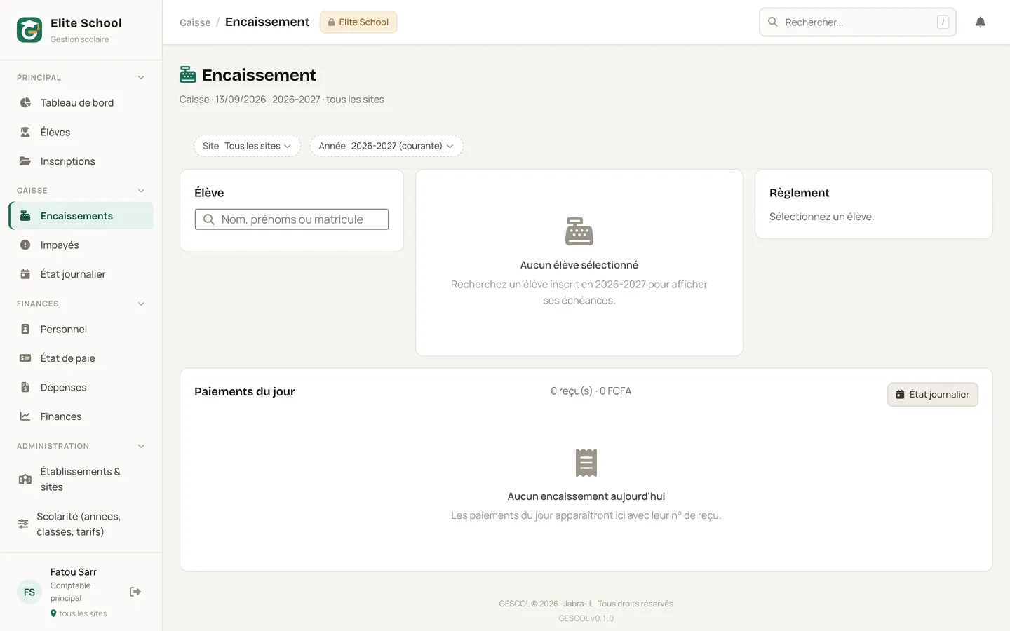This screenshot has height=631, width=1010.
Task: Click the 'GESCOL v0.1.0' version text
Action: pos(586,618)
